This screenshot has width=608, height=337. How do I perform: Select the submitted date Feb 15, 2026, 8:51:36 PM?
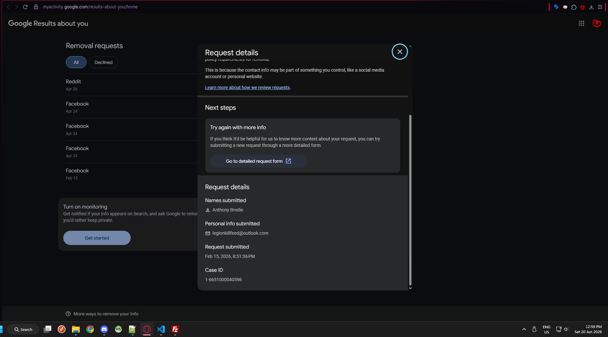pos(230,256)
